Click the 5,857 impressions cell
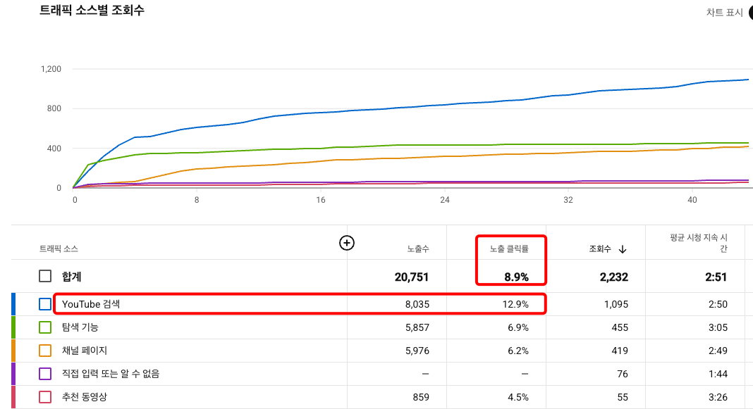The height and width of the screenshot is (409, 753). pyautogui.click(x=417, y=327)
